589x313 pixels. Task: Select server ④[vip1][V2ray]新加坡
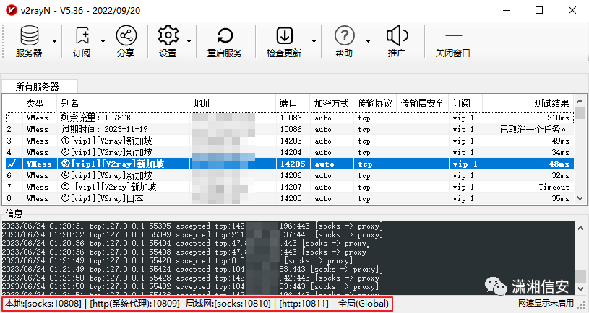coord(288,175)
